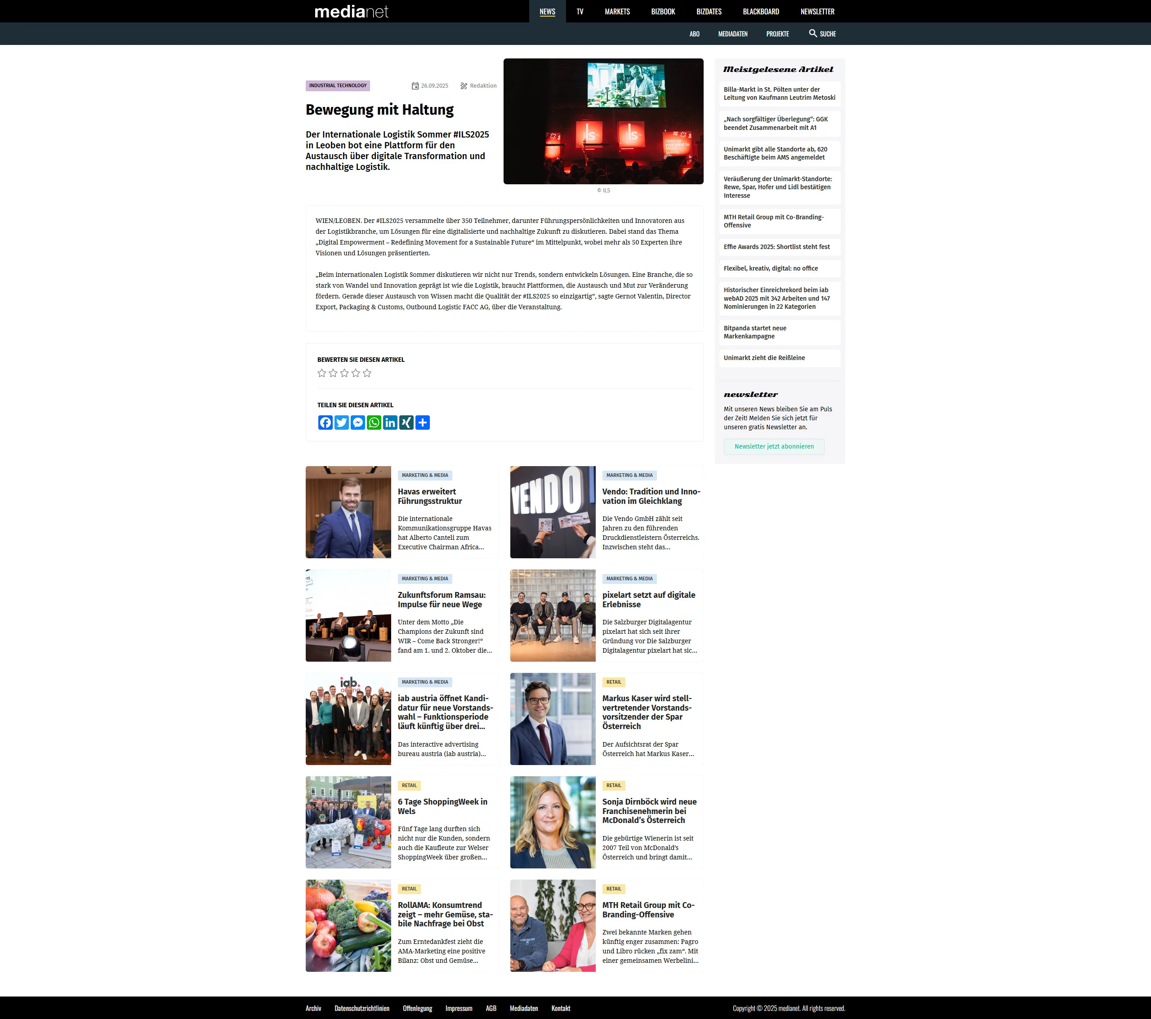The height and width of the screenshot is (1019, 1151).
Task: Rate article with third star
Action: [344, 373]
